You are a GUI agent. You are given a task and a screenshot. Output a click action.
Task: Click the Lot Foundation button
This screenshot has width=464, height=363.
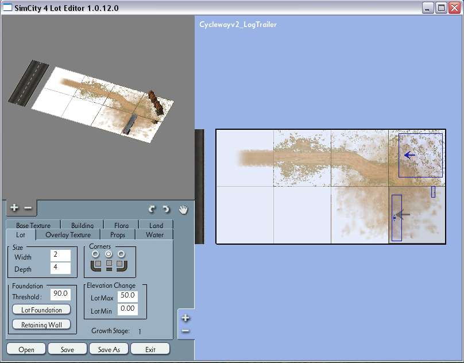[41, 310]
